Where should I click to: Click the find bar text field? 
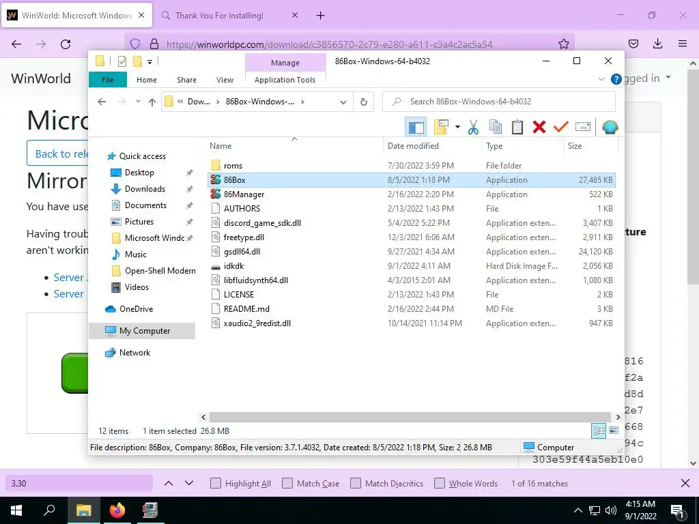pyautogui.click(x=79, y=484)
